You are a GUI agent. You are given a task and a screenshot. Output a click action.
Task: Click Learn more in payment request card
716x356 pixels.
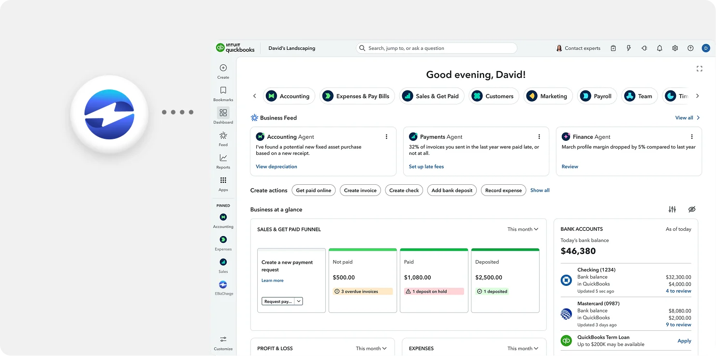[273, 281]
